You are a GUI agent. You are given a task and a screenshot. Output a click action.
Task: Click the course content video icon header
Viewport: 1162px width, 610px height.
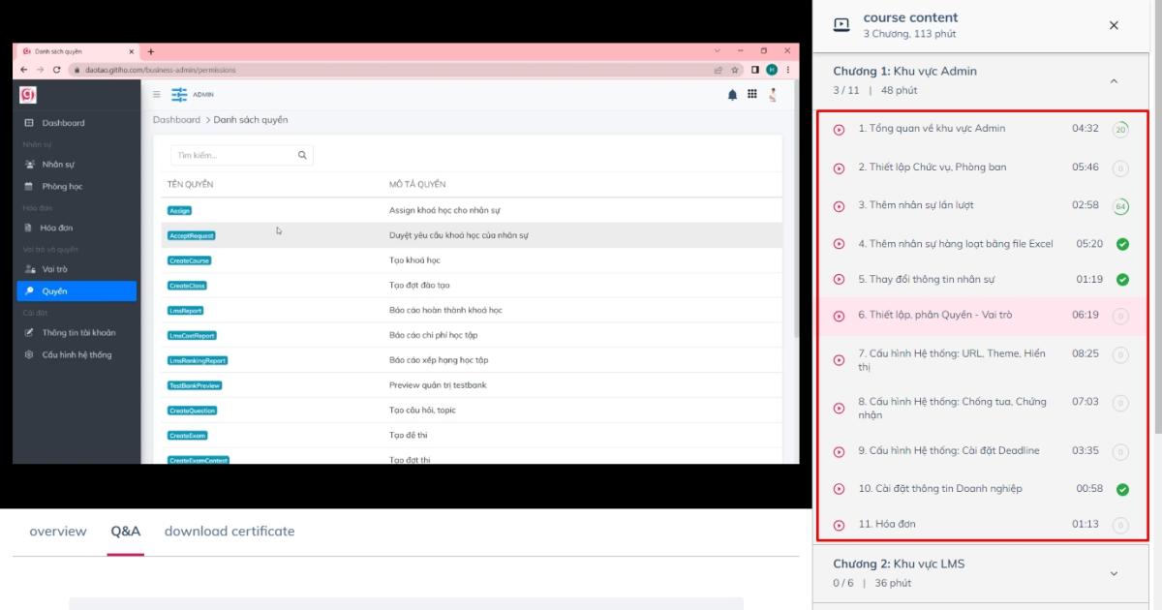[x=841, y=25]
